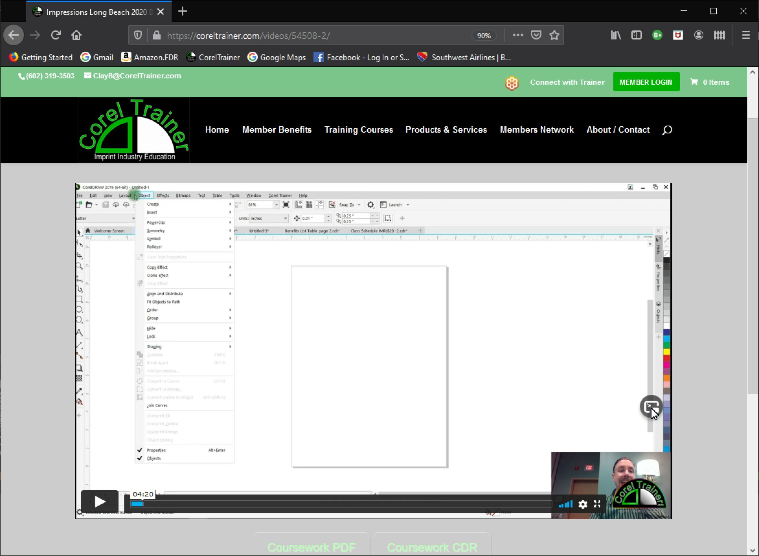Expand the Order submenu
This screenshot has width=759, height=556.
tap(184, 310)
